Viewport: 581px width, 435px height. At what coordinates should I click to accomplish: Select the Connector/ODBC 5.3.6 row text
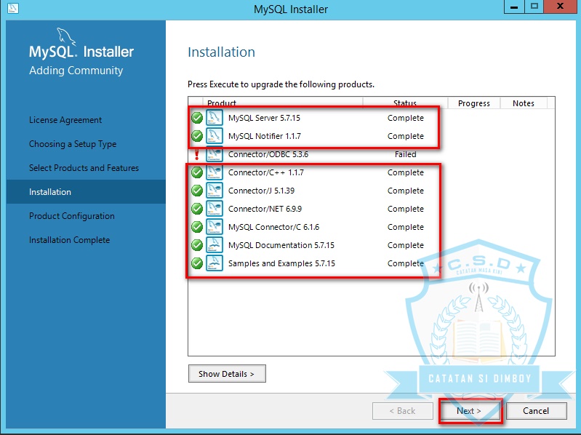(x=268, y=154)
